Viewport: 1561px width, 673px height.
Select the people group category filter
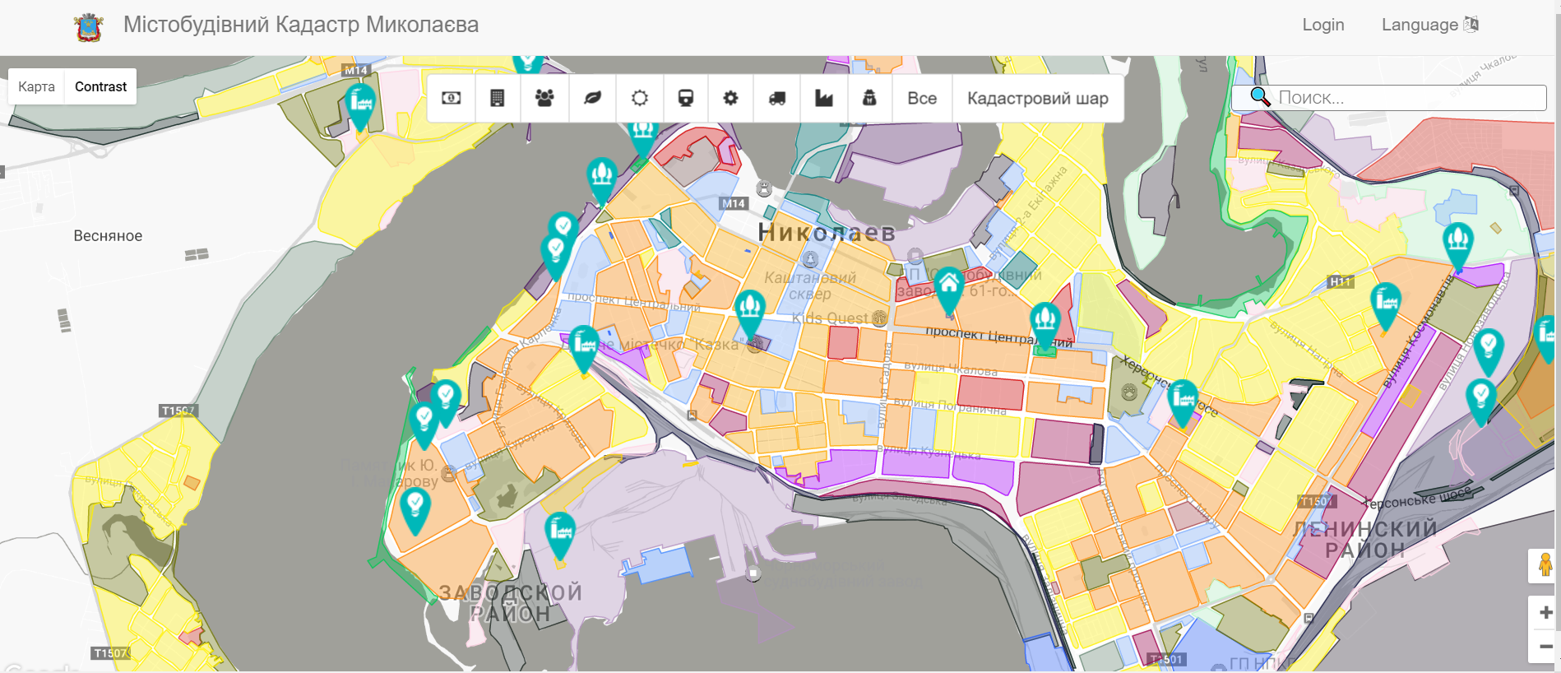tap(544, 98)
